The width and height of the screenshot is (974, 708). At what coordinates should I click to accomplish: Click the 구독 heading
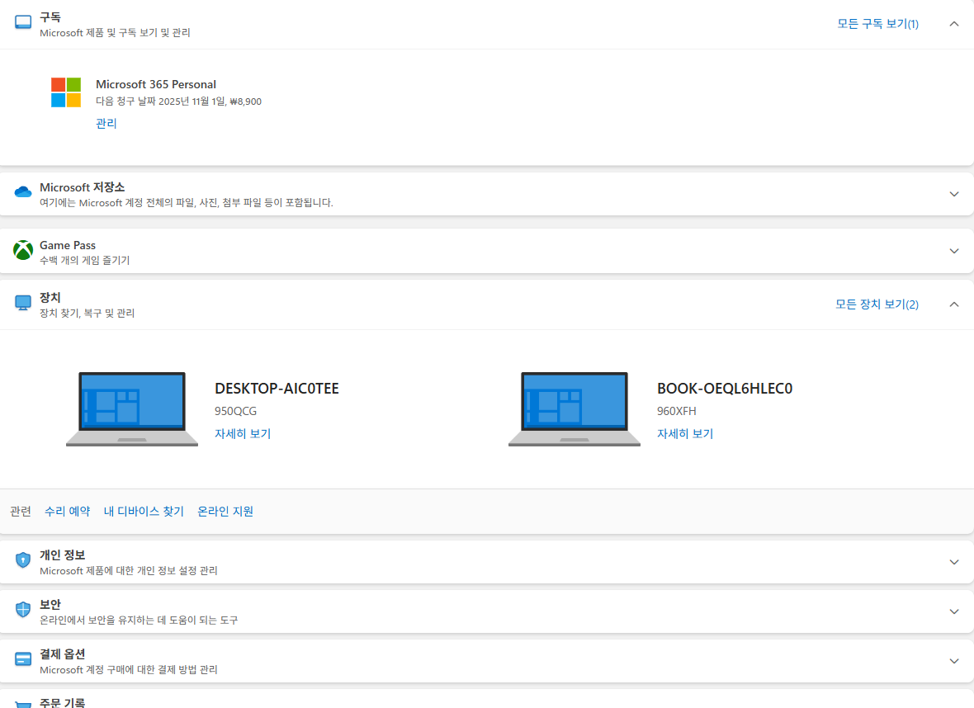pos(50,17)
